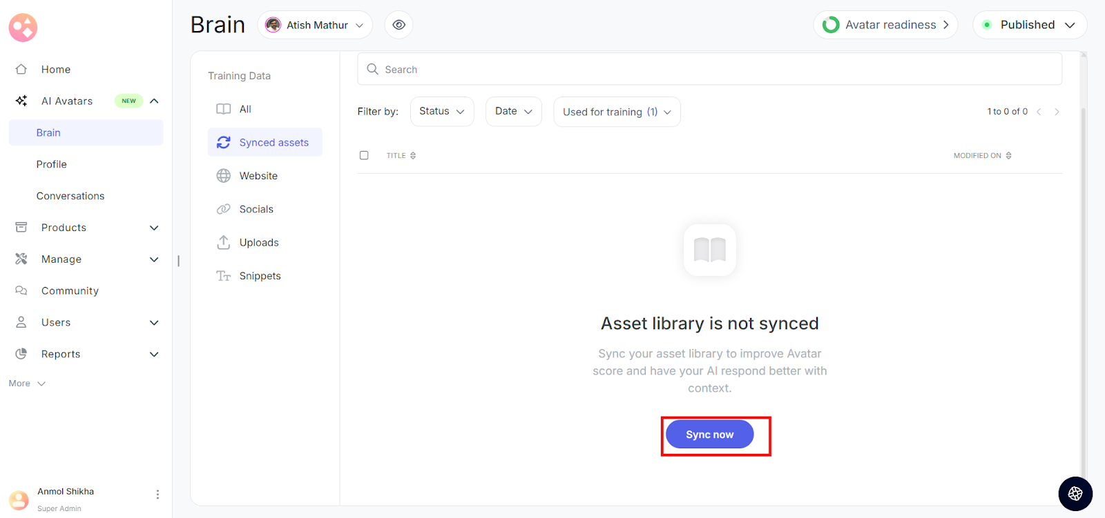Expand the Published status dropdown
This screenshot has height=518, width=1105.
(x=1029, y=25)
